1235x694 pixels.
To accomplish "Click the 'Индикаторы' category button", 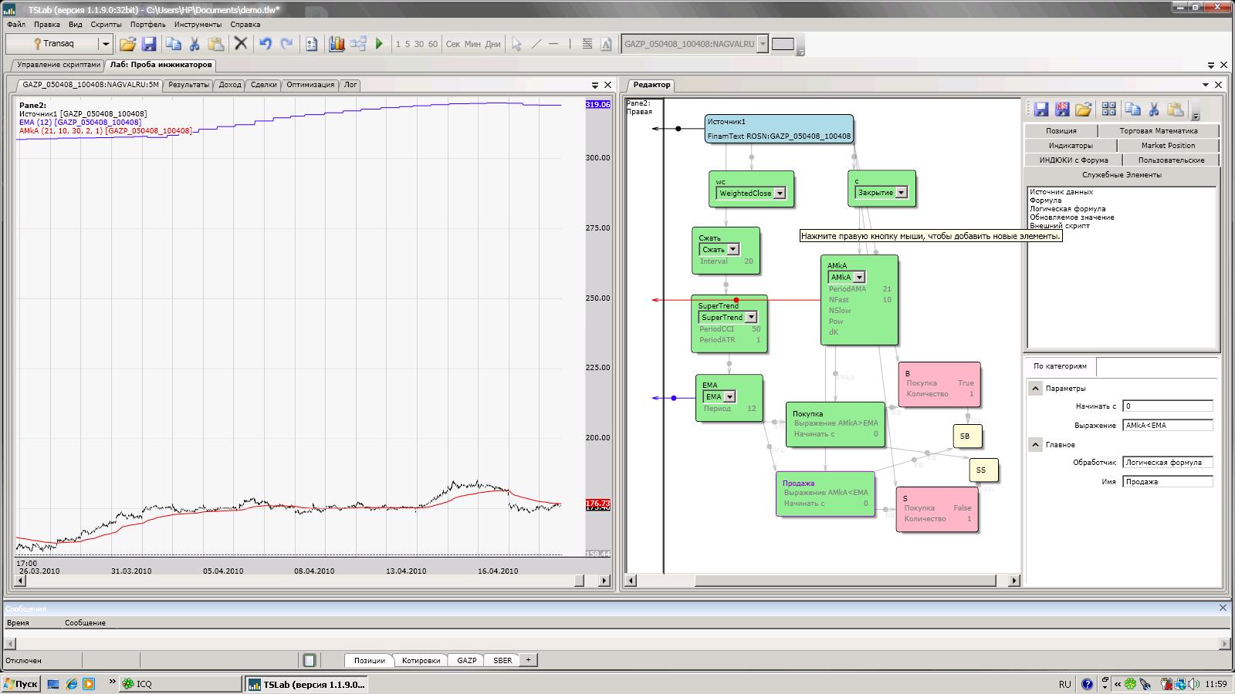I will (x=1070, y=146).
